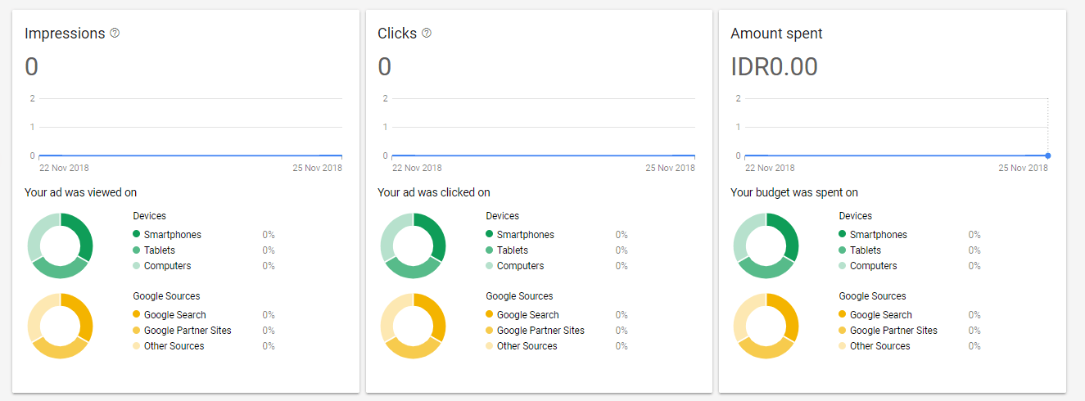
Task: Click the Google Sources donut chart under Amount spent
Action: pos(766,326)
